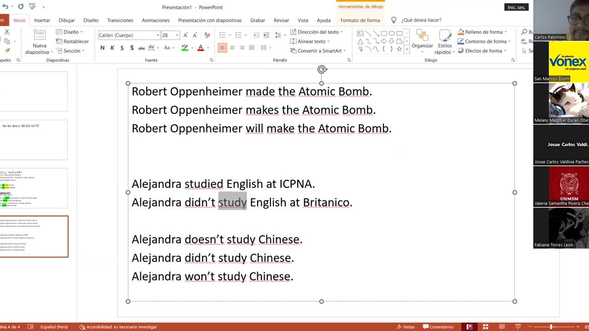Undo the last action in title bar

5,6
